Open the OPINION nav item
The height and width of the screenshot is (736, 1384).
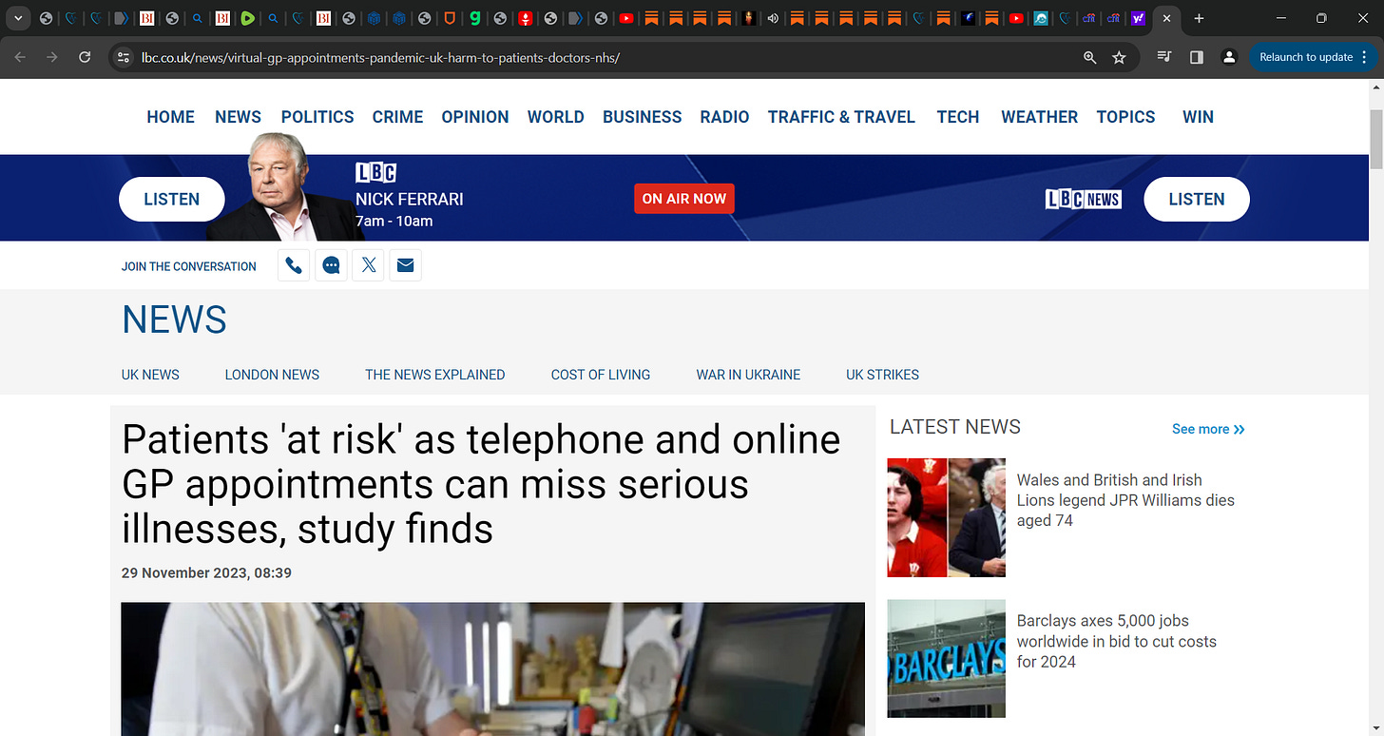pos(475,117)
